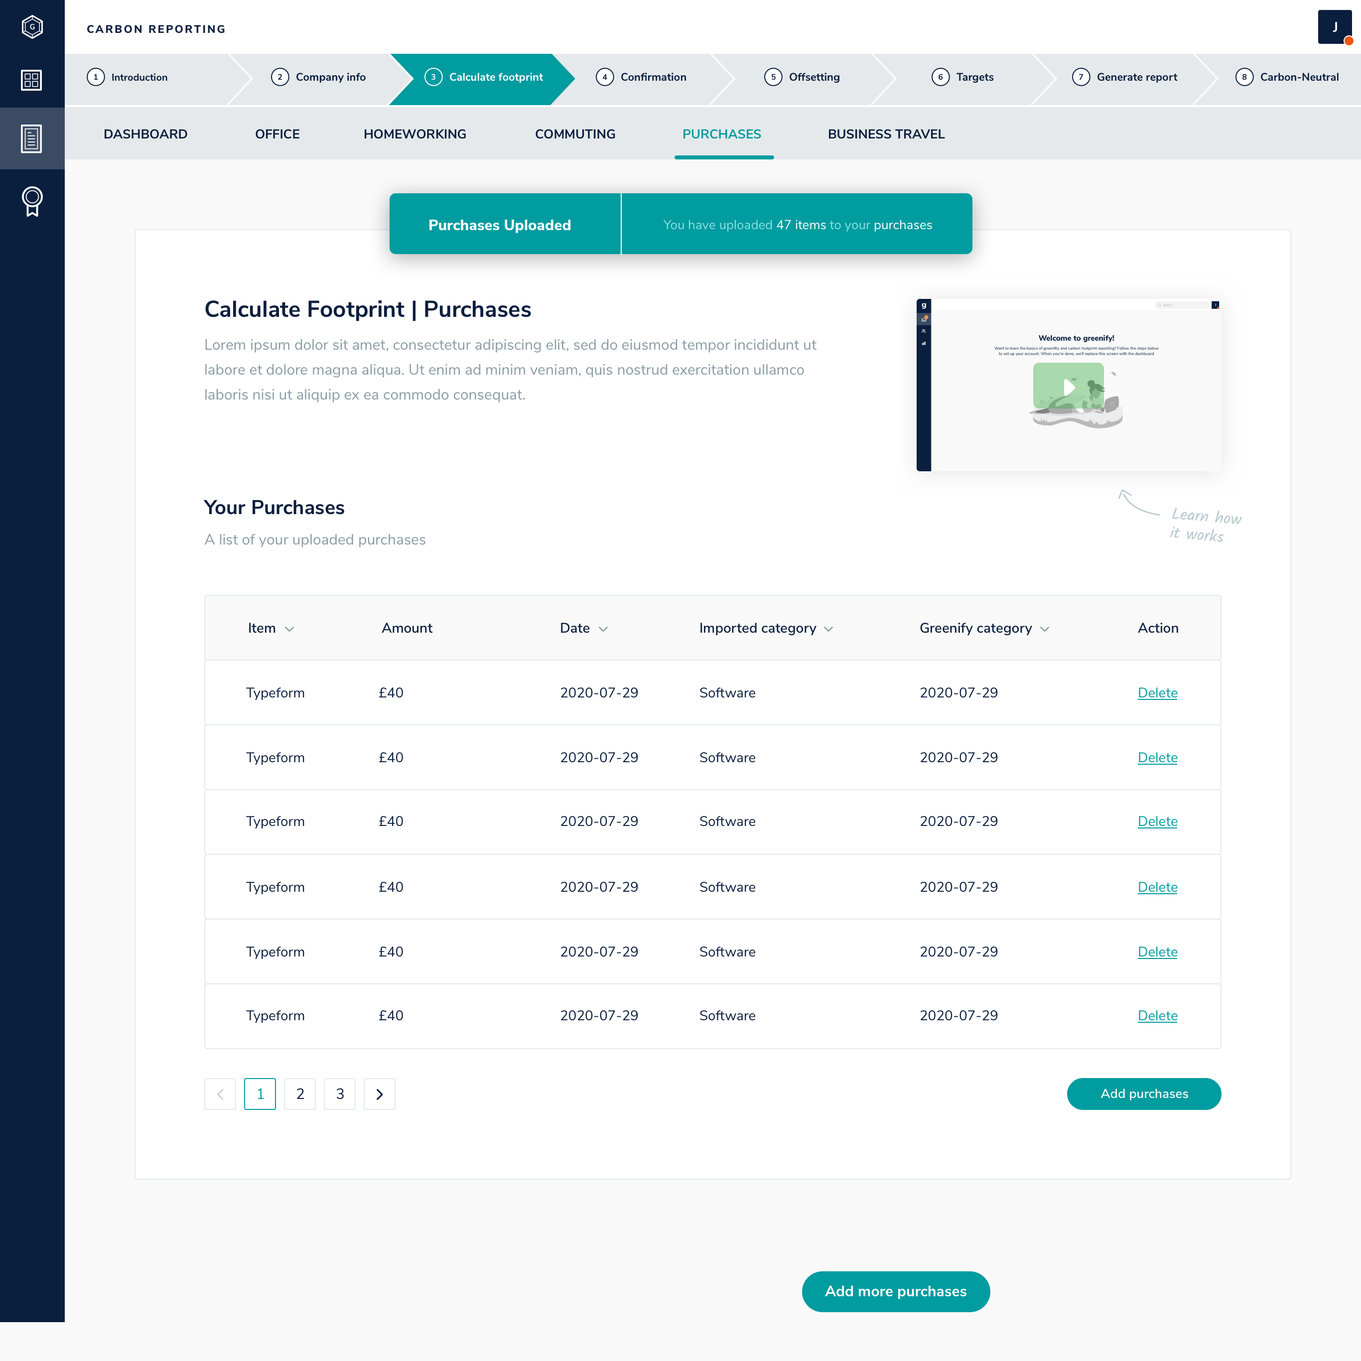Go to previous page arrow
The height and width of the screenshot is (1361, 1361).
(220, 1094)
